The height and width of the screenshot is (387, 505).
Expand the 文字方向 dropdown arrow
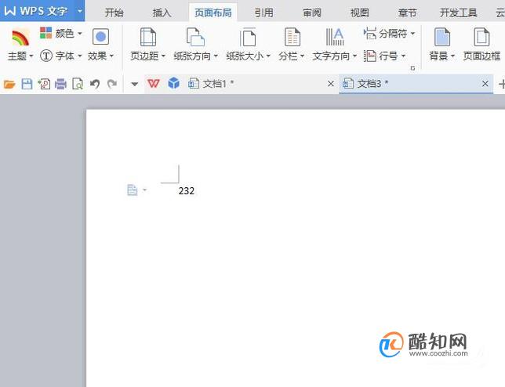(354, 56)
